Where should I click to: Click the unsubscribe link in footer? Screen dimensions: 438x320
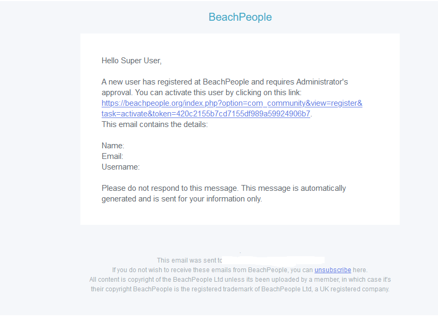tap(333, 270)
